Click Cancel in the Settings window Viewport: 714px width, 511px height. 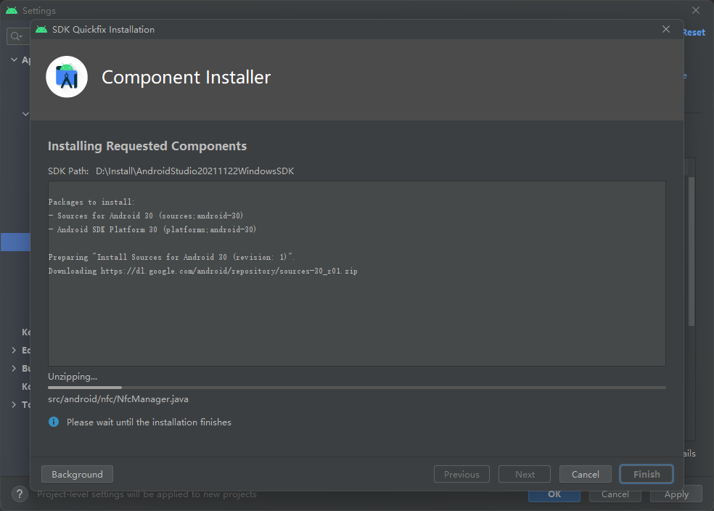tap(615, 494)
